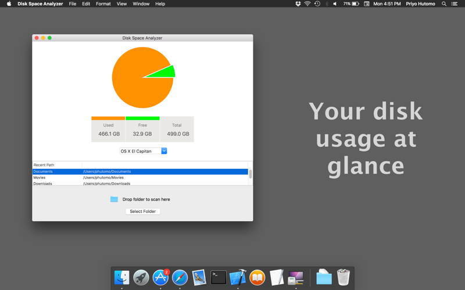
Task: Open the Help menu
Action: point(160,4)
